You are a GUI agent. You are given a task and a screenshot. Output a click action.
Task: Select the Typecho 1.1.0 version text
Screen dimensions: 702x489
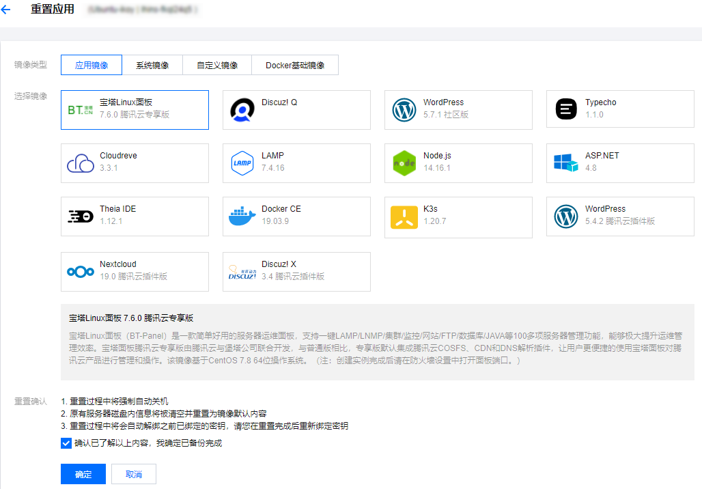tap(594, 114)
